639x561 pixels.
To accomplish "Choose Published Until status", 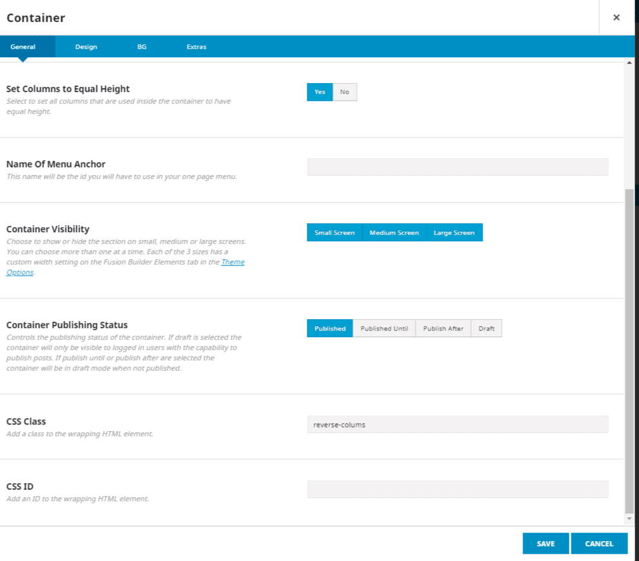I will click(x=385, y=328).
